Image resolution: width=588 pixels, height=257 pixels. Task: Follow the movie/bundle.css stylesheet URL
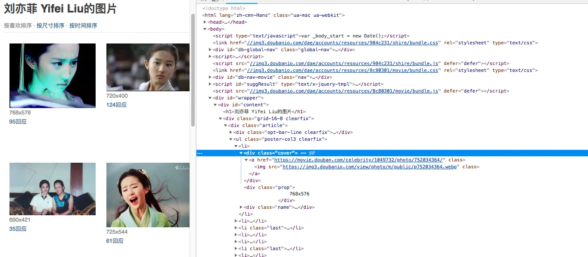click(x=343, y=70)
